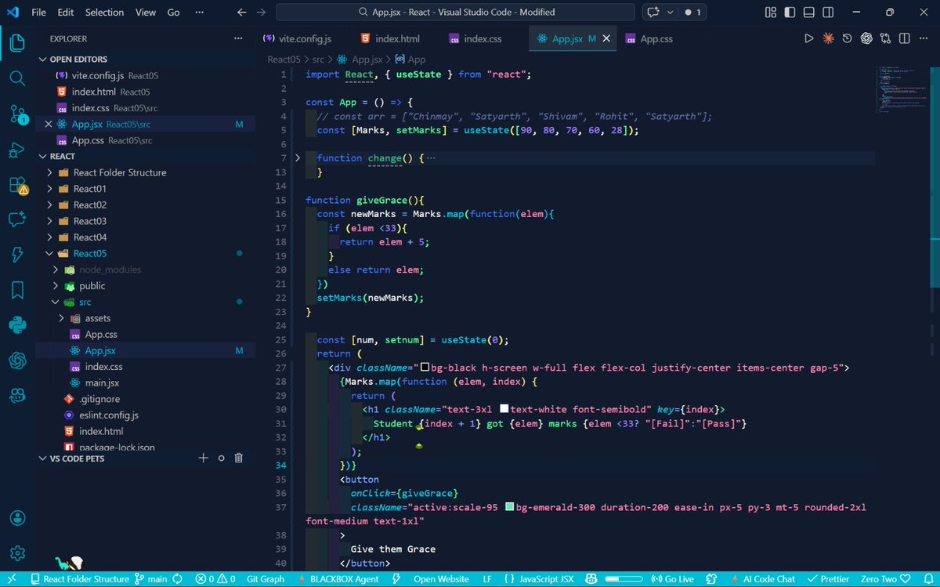Click the lightning bolt icon in activity bar
The image size is (940, 587).
pos(17,255)
